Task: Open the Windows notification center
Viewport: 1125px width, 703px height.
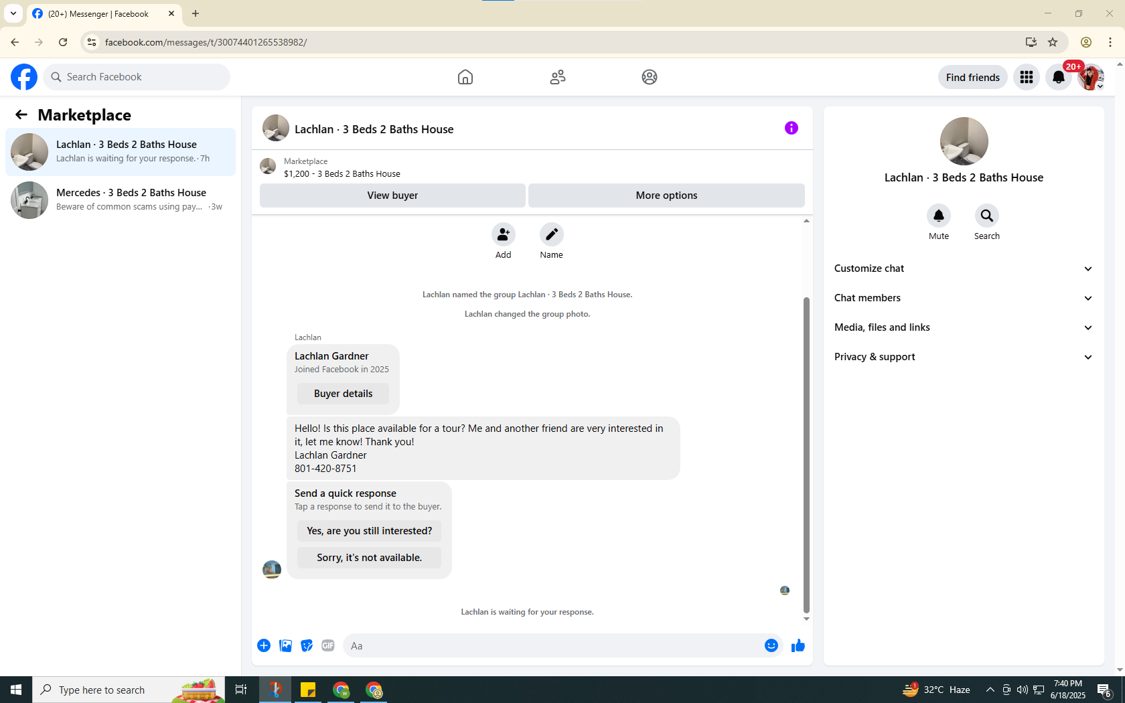Action: tap(1105, 690)
